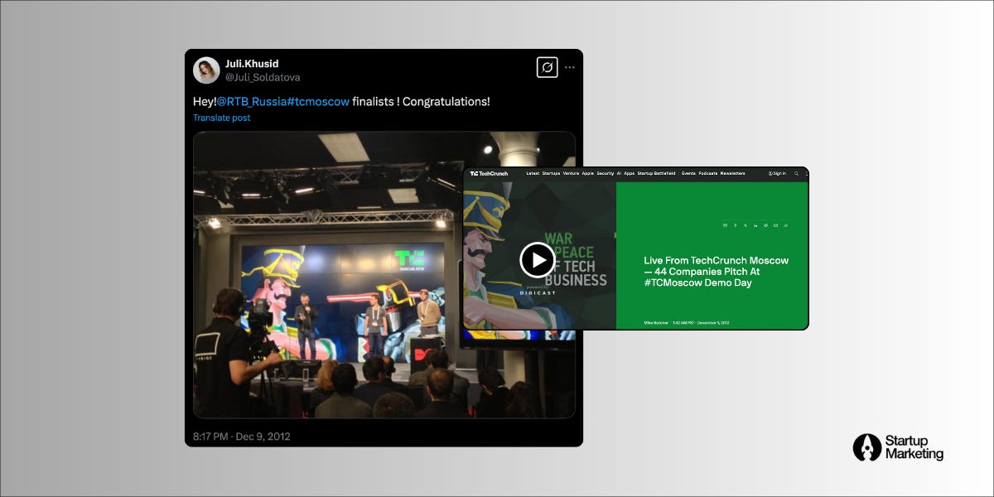Share the article on X
This screenshot has width=994, height=497.
[x=745, y=225]
